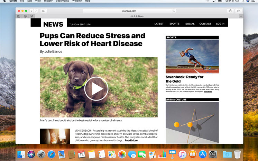
Task: Go to the SPORTS section
Action: (174, 24)
